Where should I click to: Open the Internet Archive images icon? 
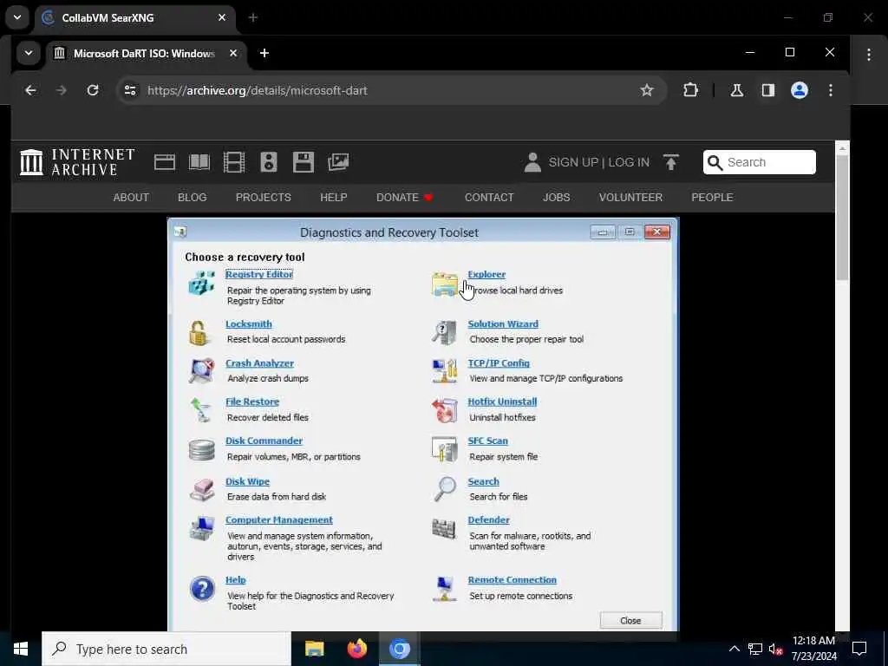[x=338, y=162]
